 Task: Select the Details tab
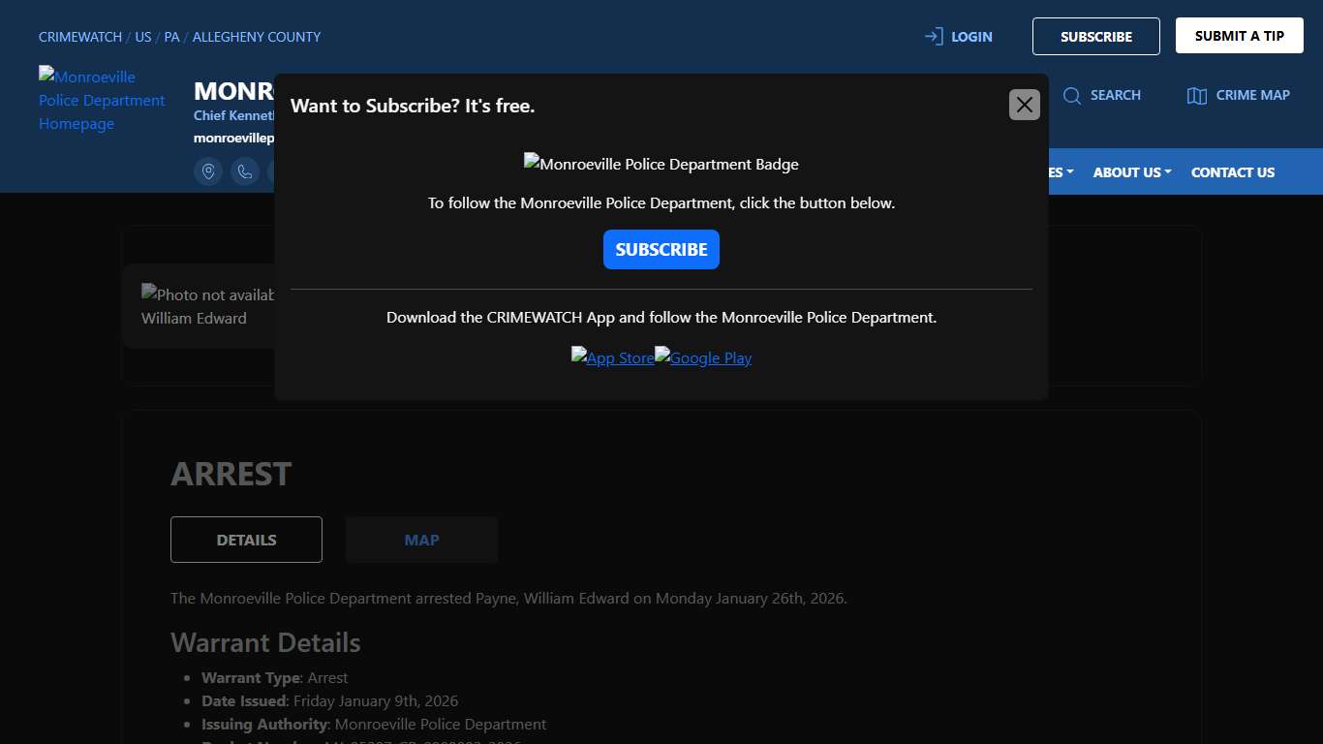click(246, 540)
